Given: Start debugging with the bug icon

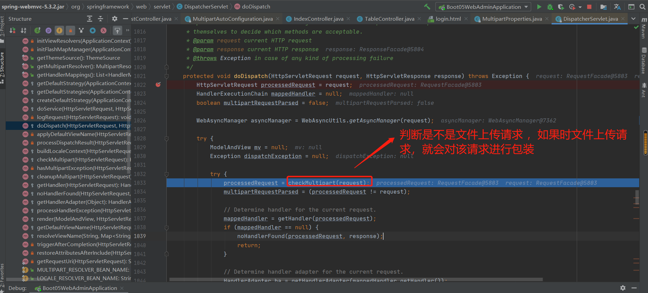Looking at the screenshot, I should tap(550, 7).
